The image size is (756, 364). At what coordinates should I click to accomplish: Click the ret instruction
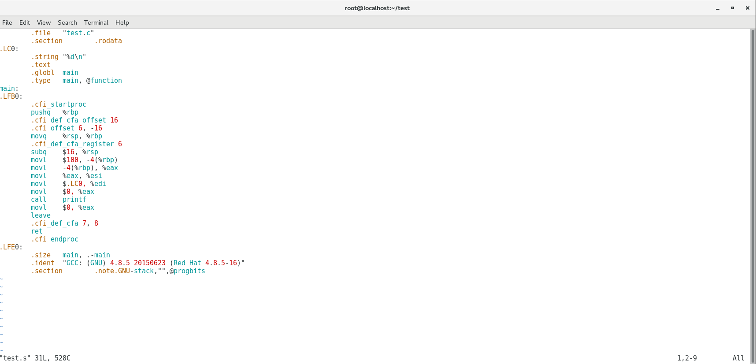37,231
